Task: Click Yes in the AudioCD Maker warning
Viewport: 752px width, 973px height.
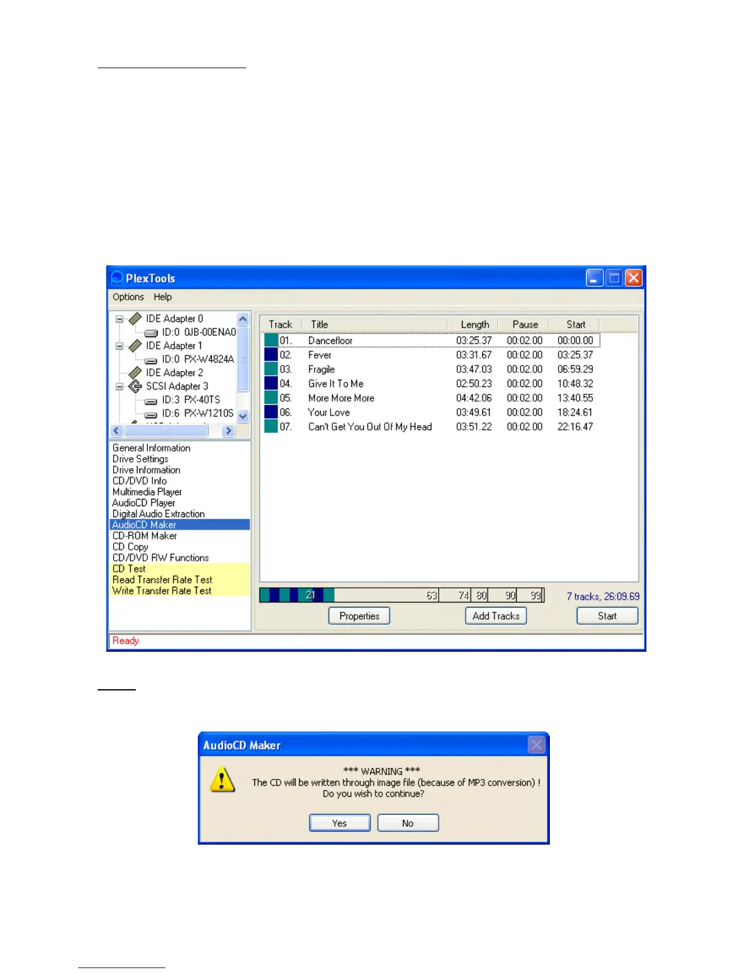Action: pyautogui.click(x=340, y=823)
